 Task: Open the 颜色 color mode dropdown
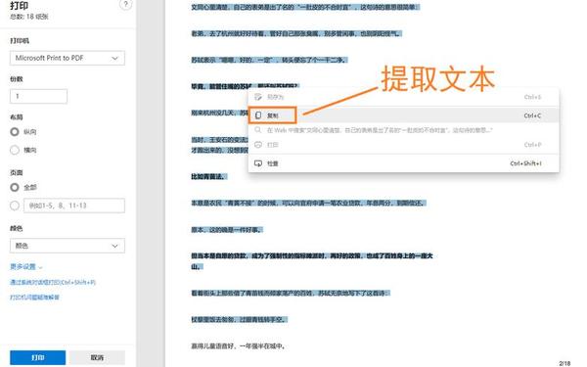point(68,246)
